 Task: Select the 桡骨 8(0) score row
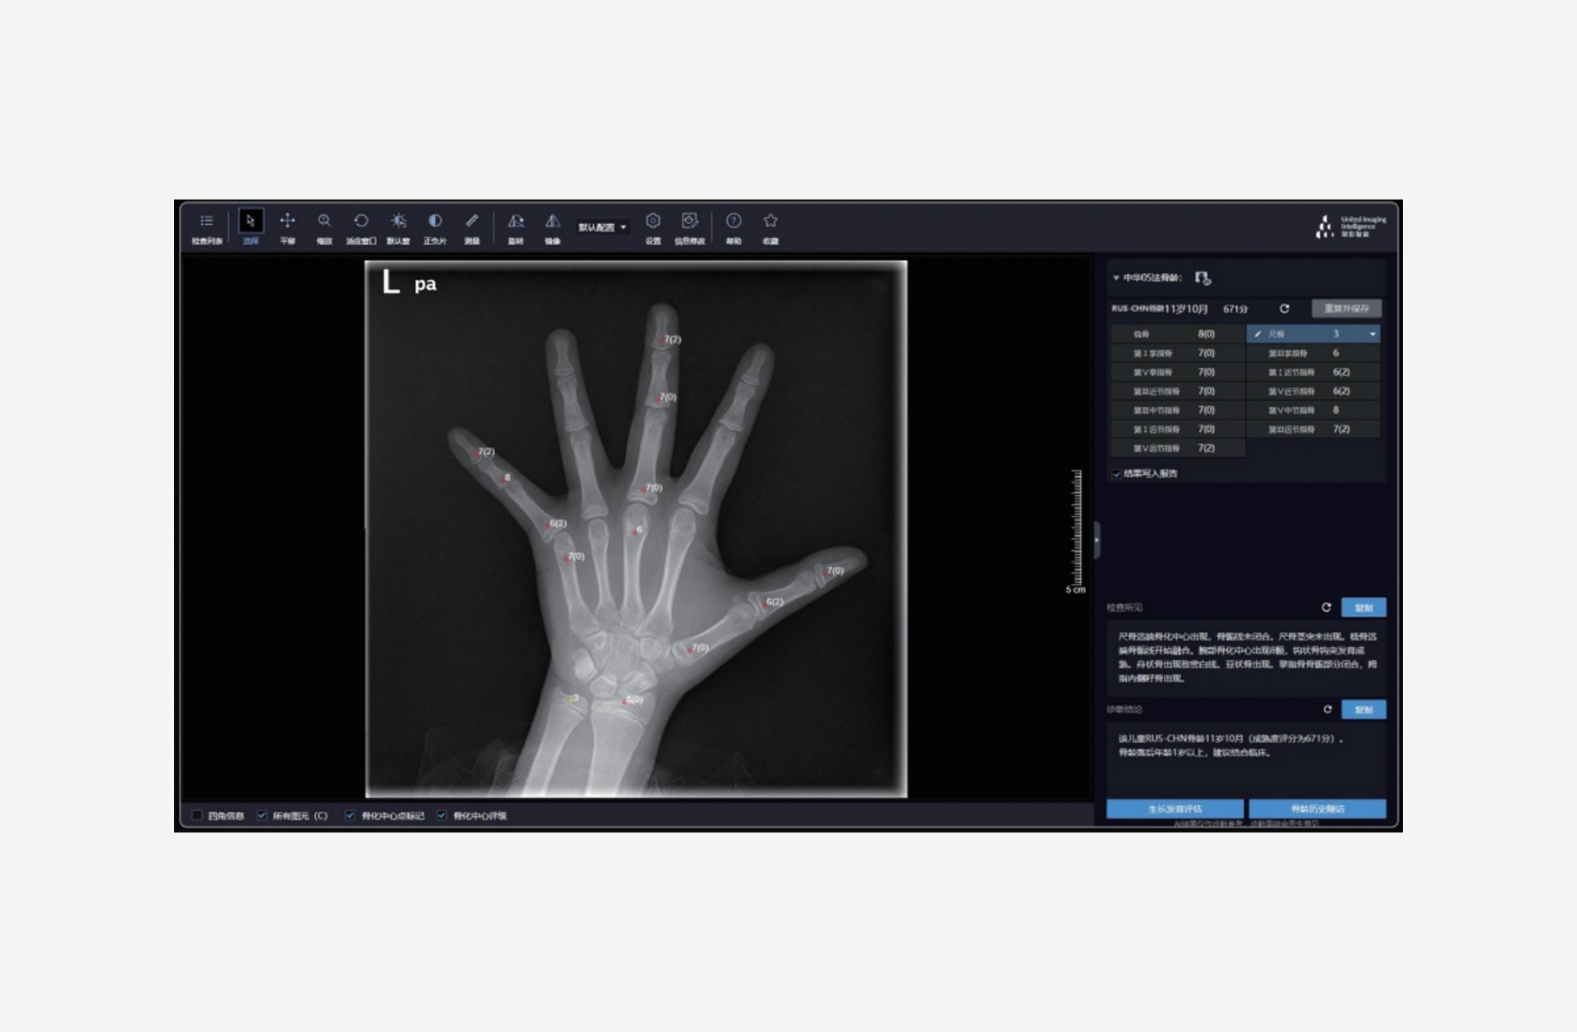pyautogui.click(x=1177, y=334)
